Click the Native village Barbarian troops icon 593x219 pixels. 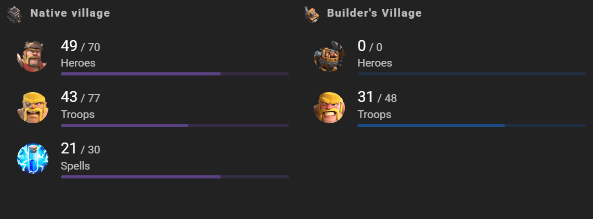(x=33, y=108)
